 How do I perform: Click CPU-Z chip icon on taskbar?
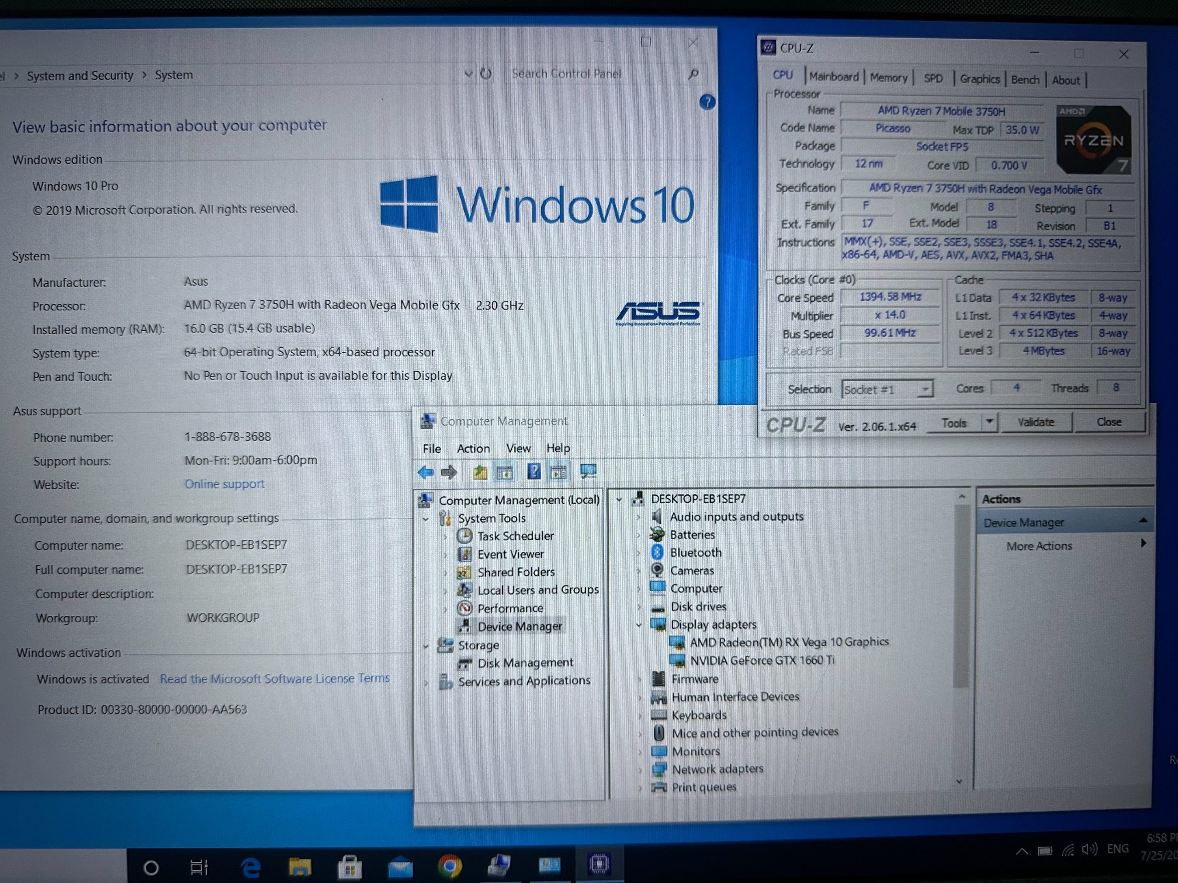600,863
